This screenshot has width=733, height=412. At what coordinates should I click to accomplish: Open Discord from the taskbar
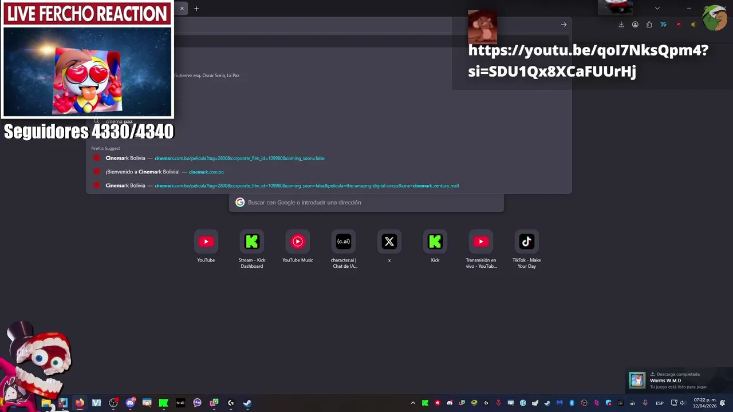130,403
